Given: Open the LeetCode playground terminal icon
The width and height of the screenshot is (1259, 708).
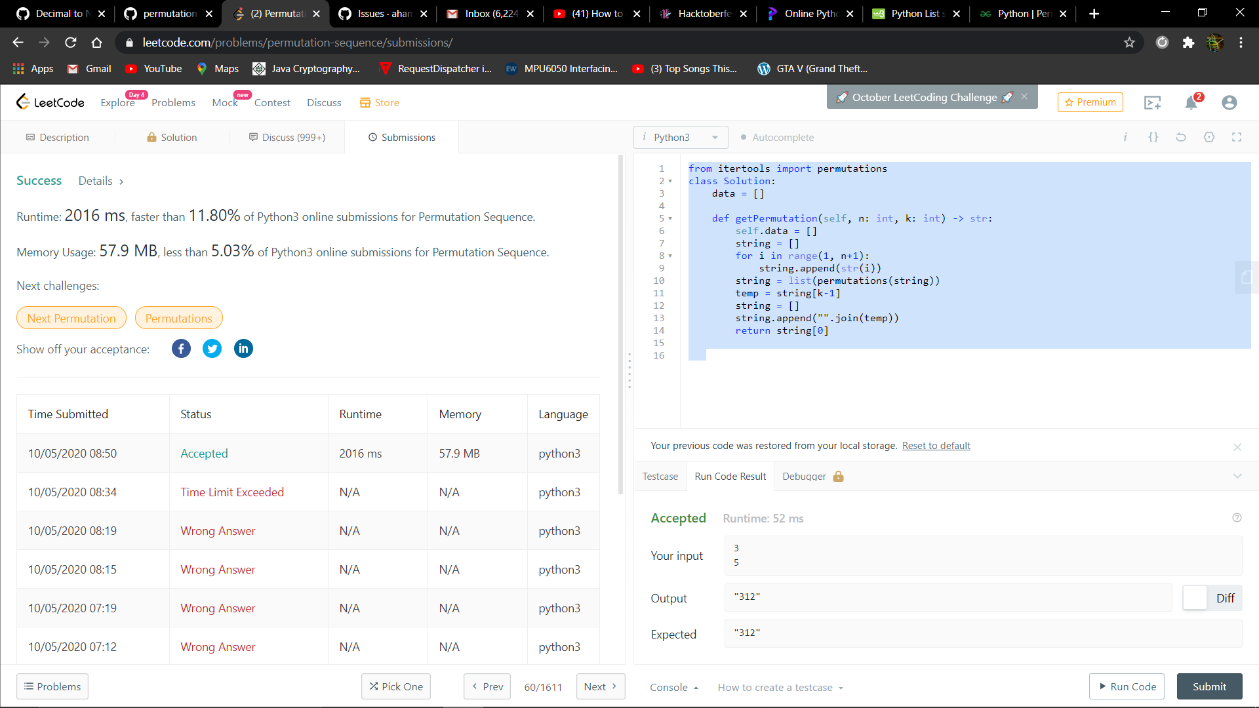Looking at the screenshot, I should [1152, 103].
